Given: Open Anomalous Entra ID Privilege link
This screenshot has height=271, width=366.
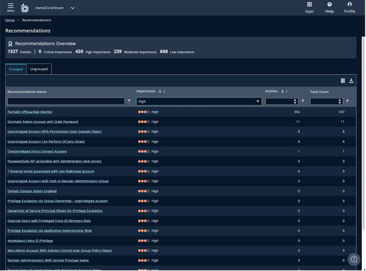Looking at the screenshot, I should pos(30,241).
